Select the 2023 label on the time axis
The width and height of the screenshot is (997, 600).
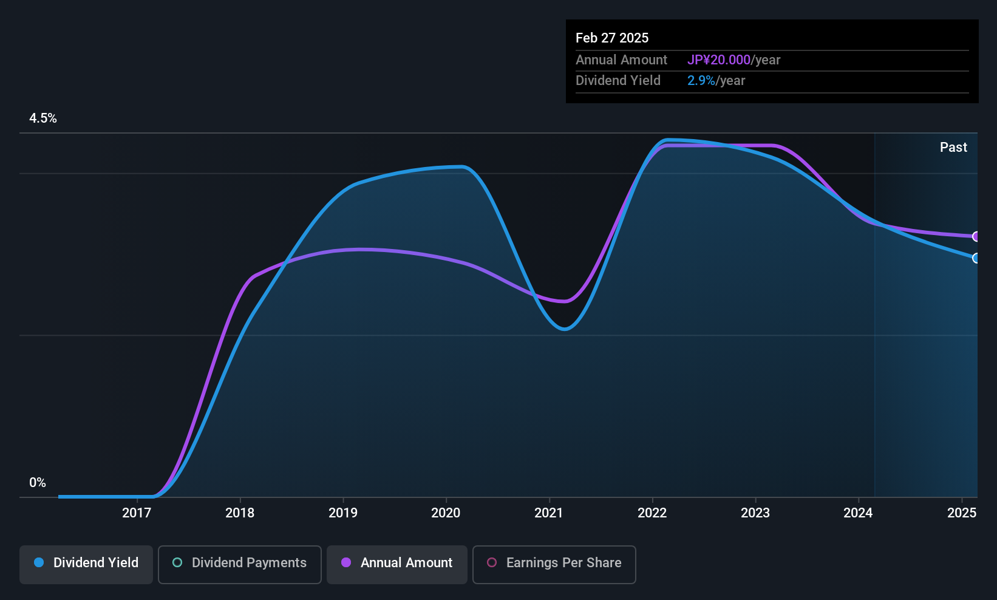pyautogui.click(x=755, y=513)
